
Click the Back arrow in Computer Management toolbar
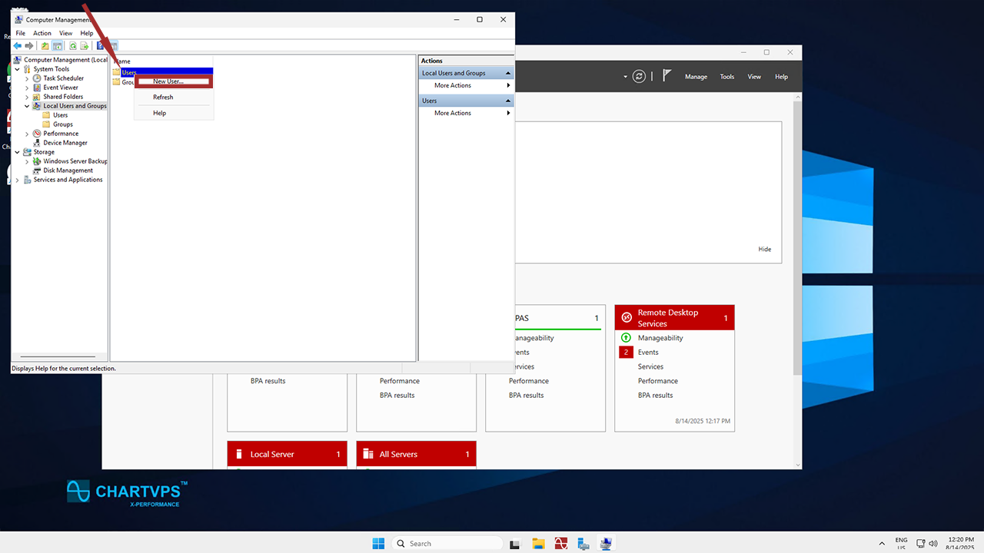click(18, 46)
